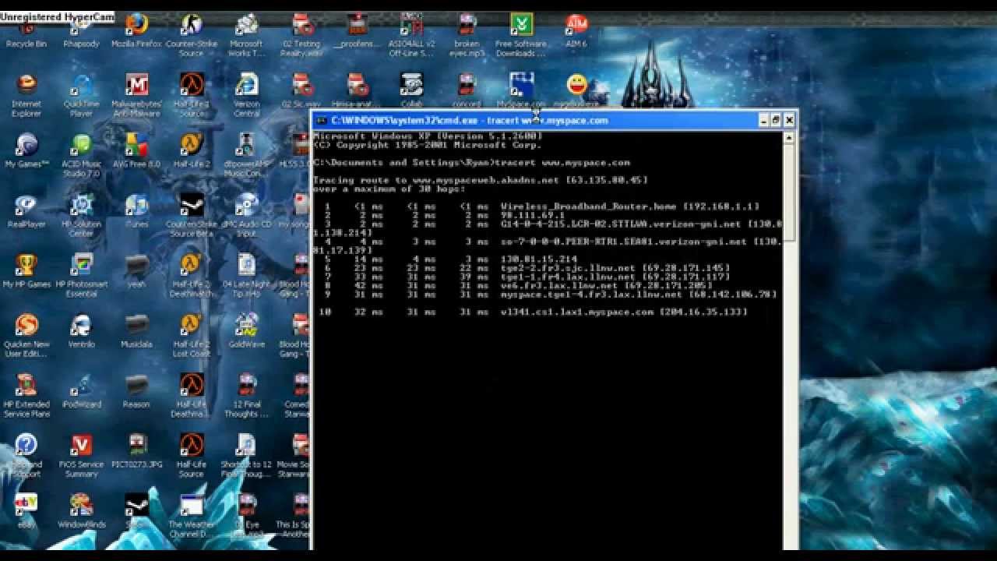Click the cmd window vertical scrollbar thumb
The width and height of the screenshot is (997, 561).
pos(788,193)
